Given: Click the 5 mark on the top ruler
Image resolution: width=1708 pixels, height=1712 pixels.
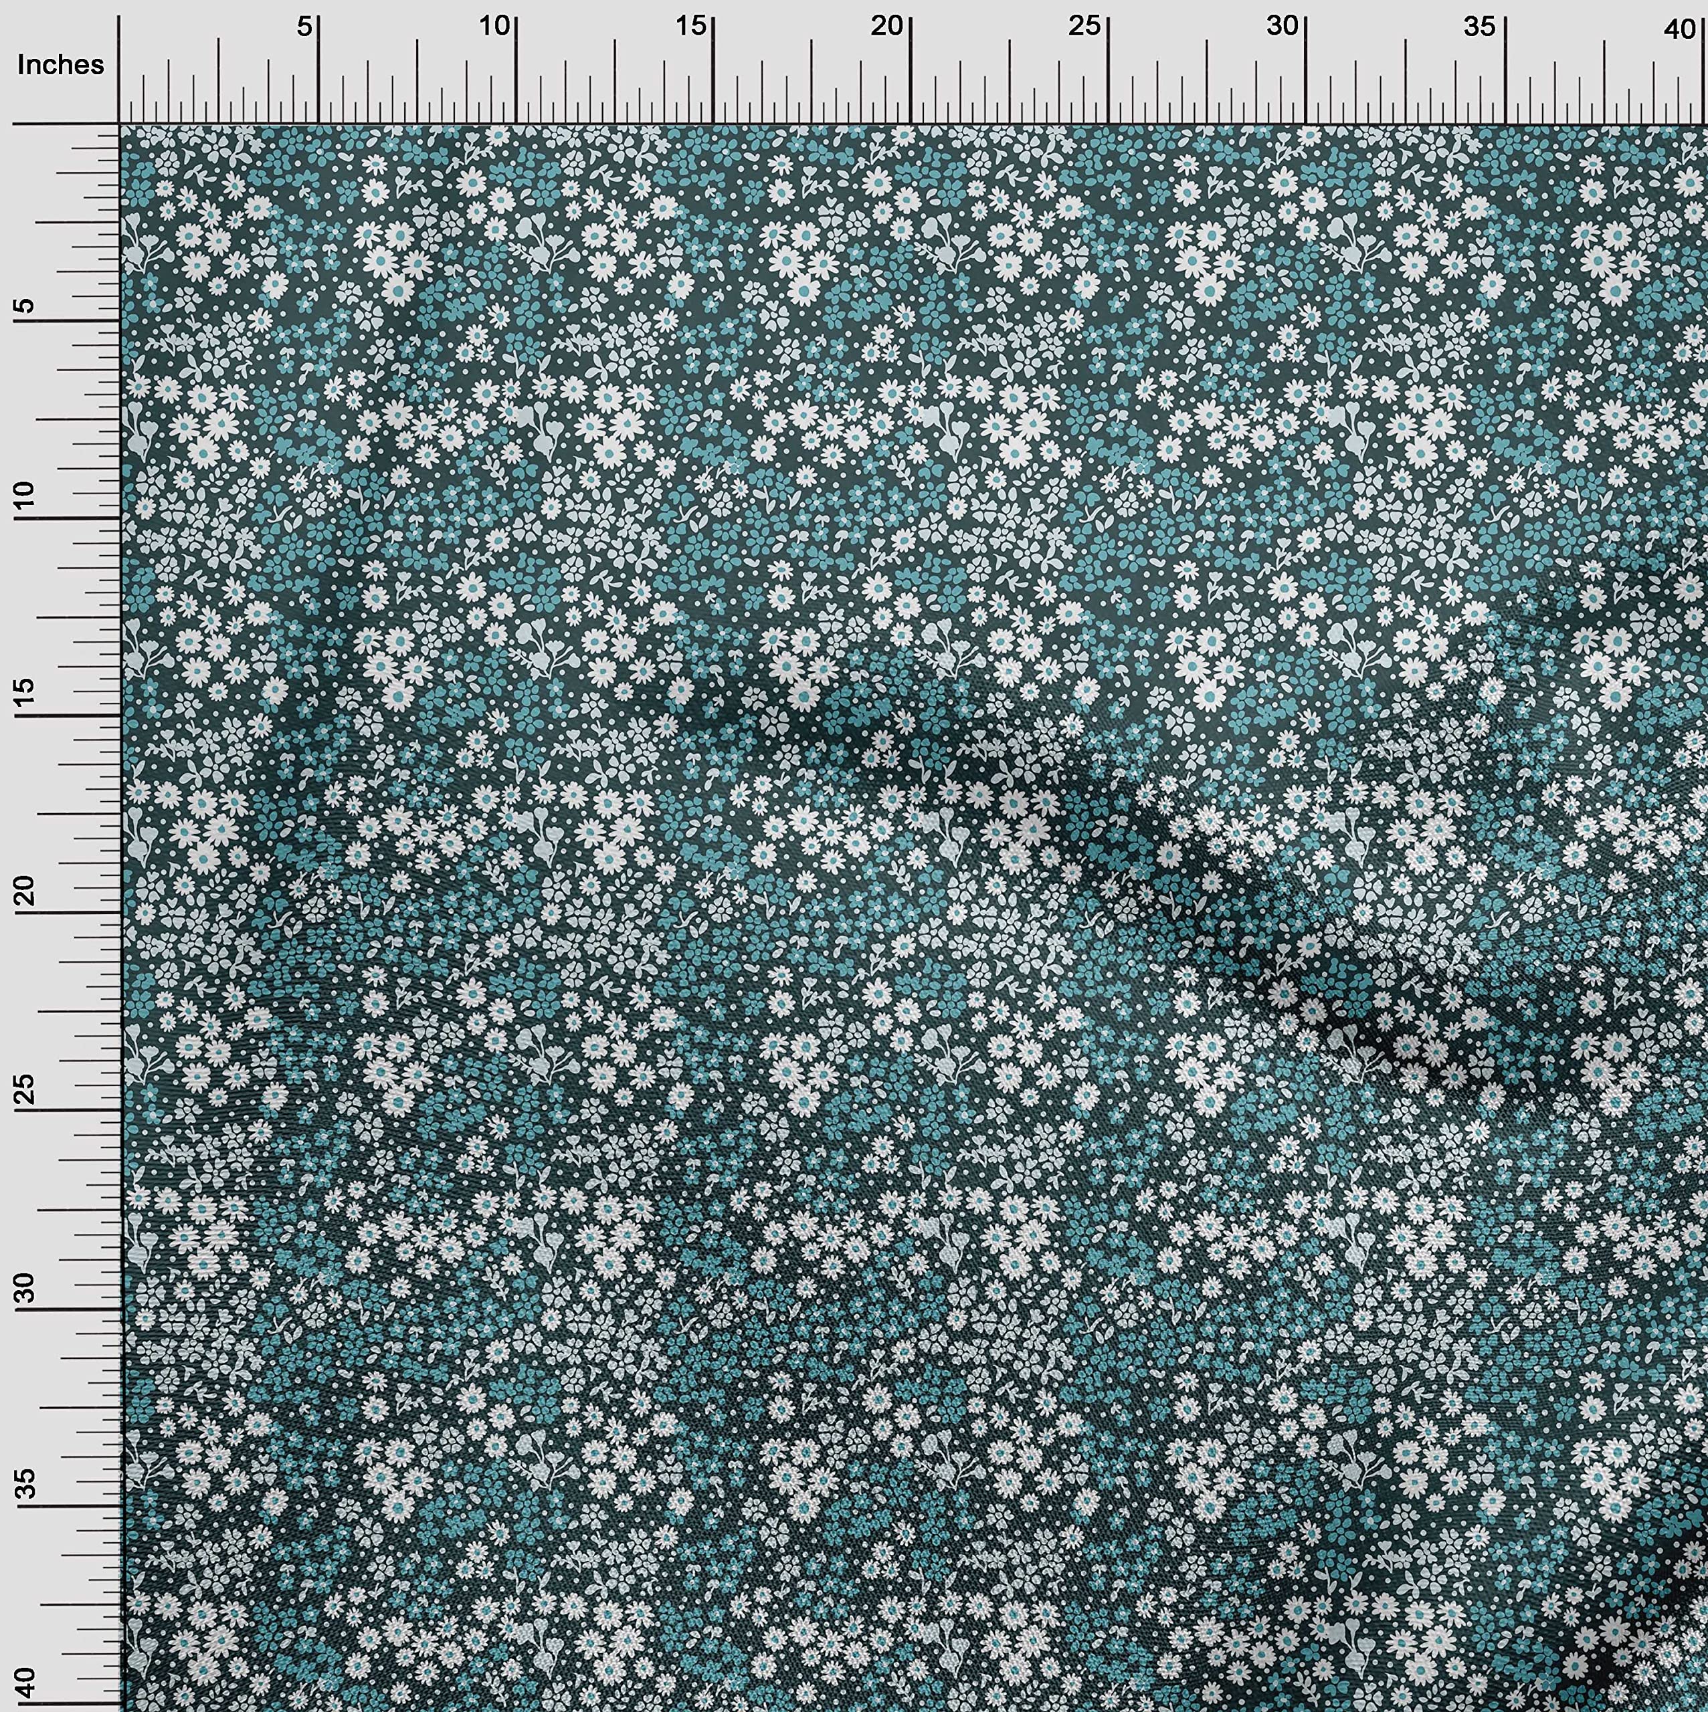Looking at the screenshot, I should coord(305,27).
